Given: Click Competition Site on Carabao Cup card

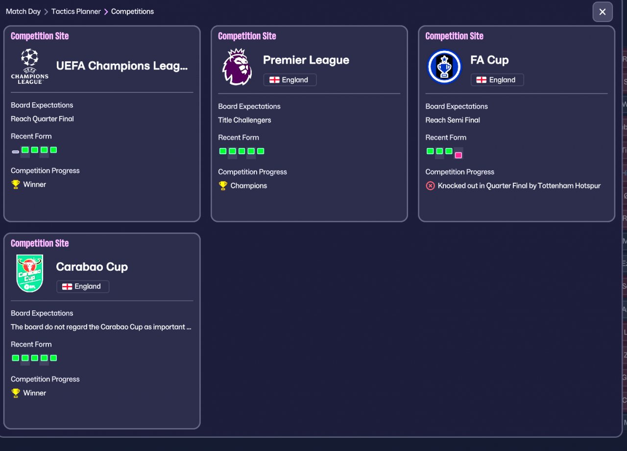Looking at the screenshot, I should [40, 243].
